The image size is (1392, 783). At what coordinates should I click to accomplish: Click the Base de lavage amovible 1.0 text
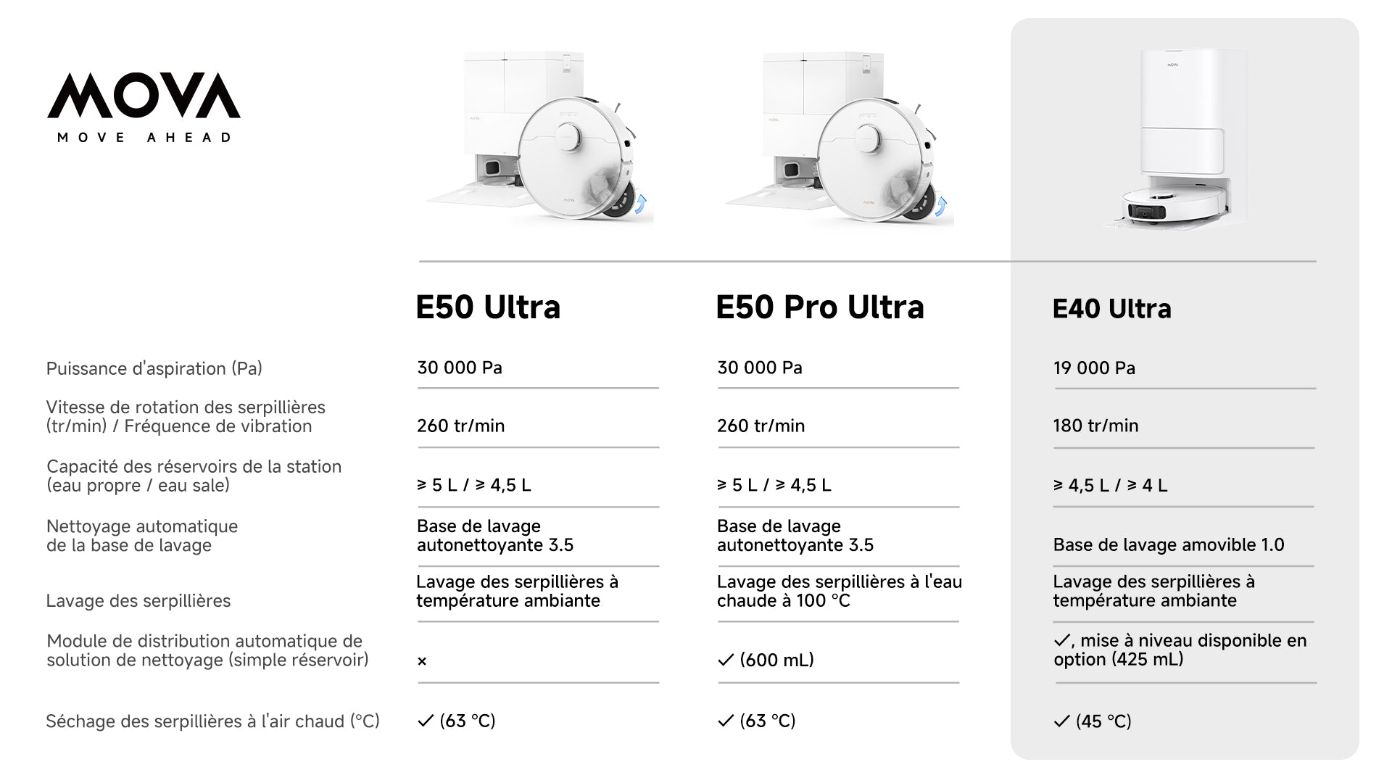(x=1169, y=544)
